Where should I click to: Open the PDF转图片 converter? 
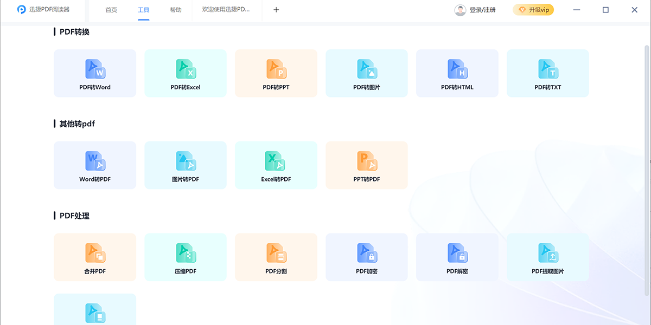[x=366, y=73]
